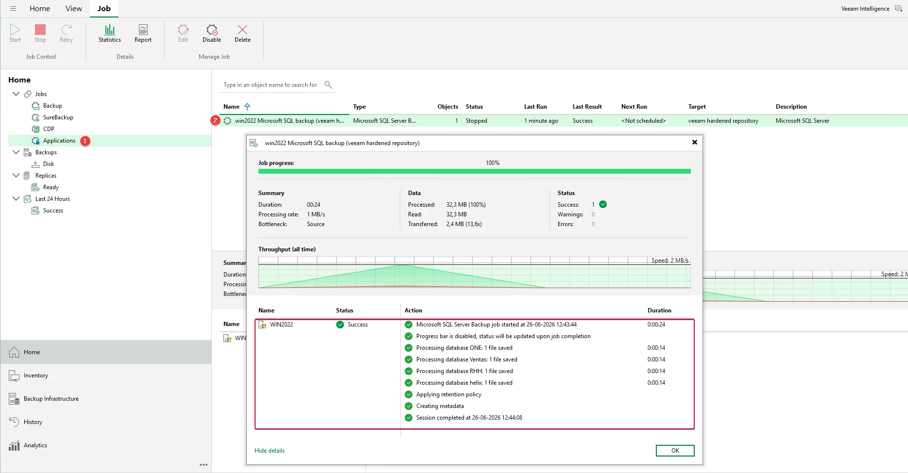
Task: Click the dialog Action column header
Action: tap(413, 310)
